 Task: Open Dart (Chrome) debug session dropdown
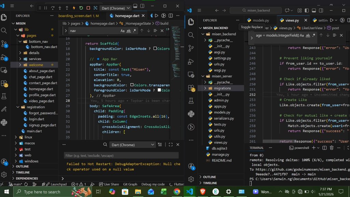coord(116,8)
